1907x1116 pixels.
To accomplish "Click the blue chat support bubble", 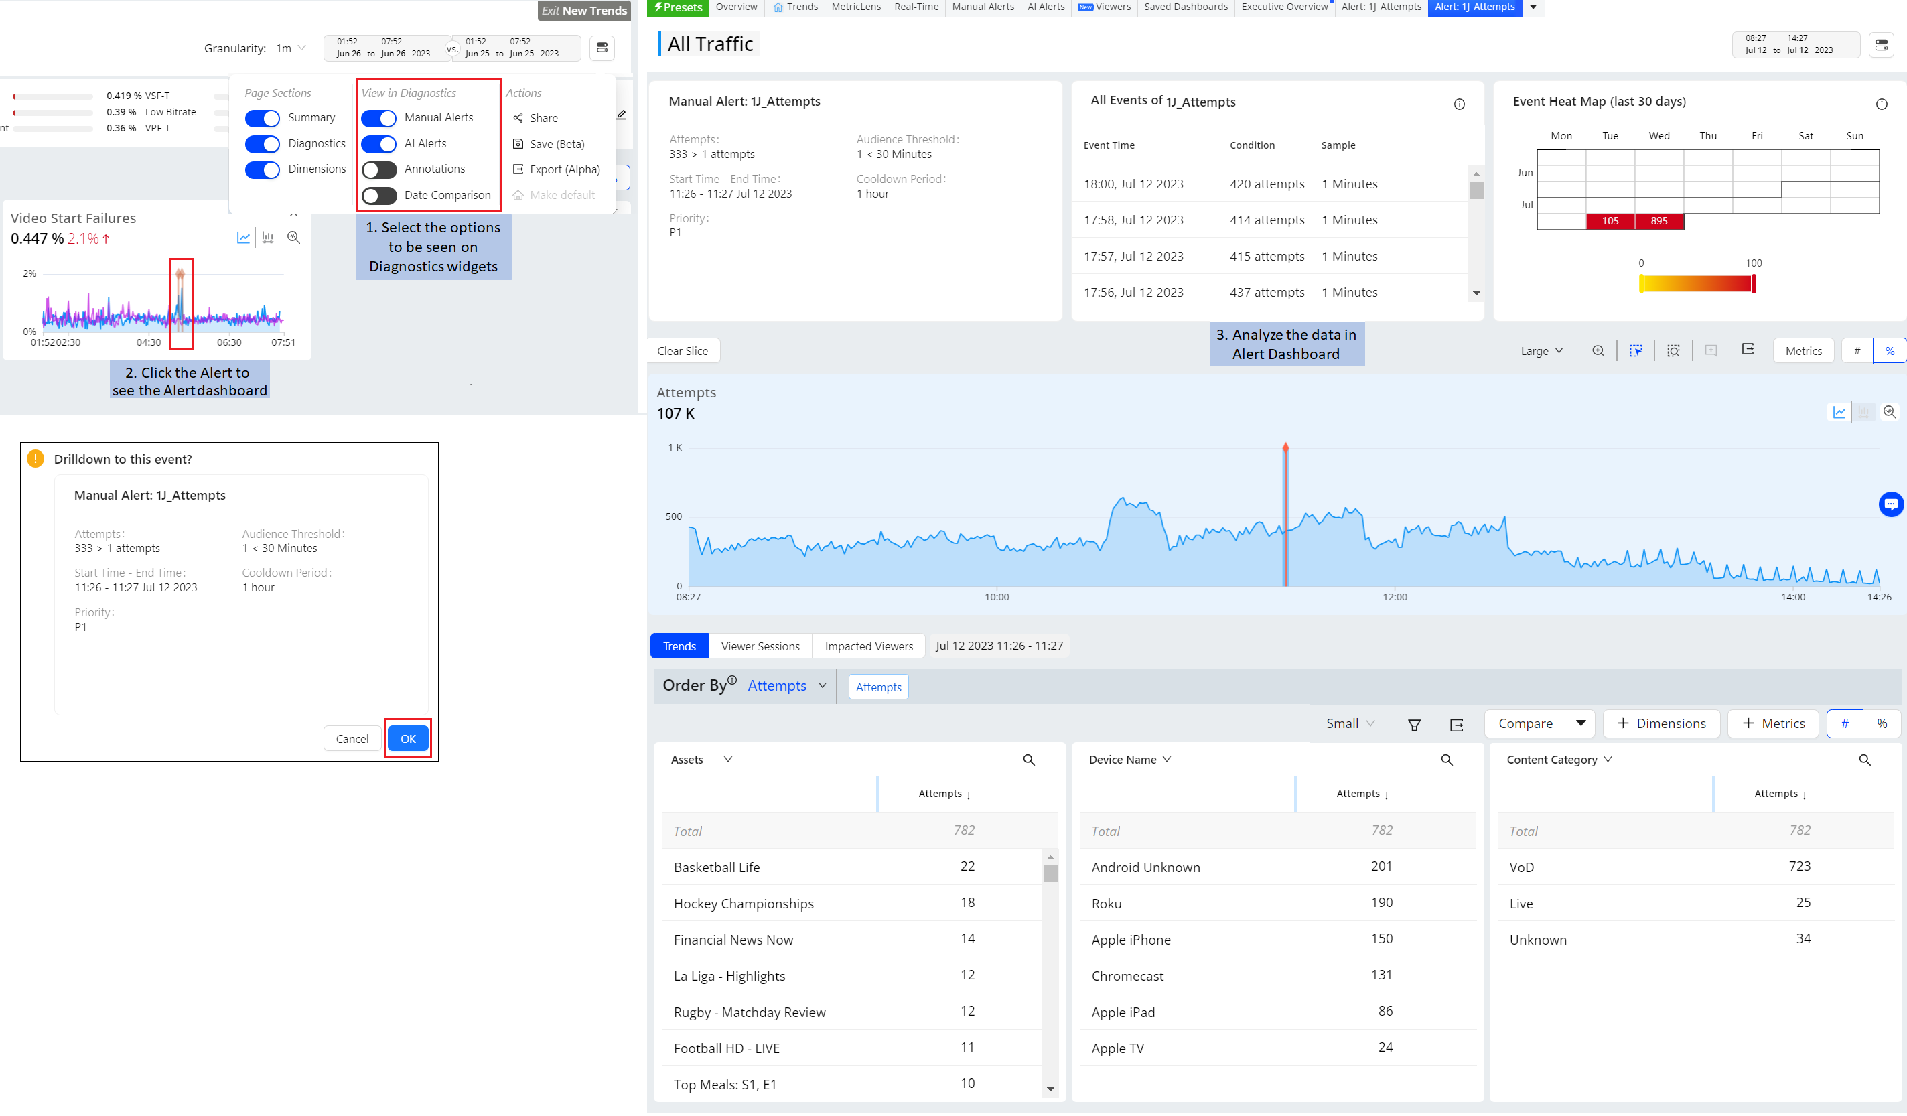I will [1890, 504].
